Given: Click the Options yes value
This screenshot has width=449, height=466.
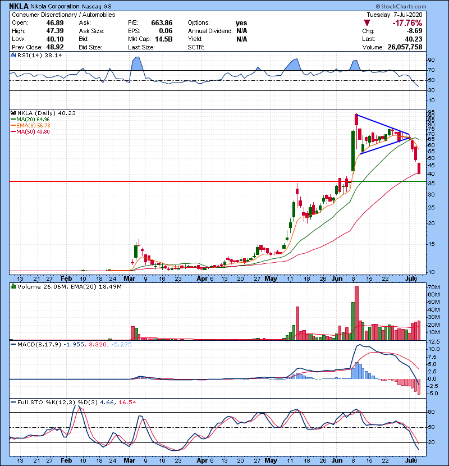Looking at the screenshot, I should click(241, 23).
